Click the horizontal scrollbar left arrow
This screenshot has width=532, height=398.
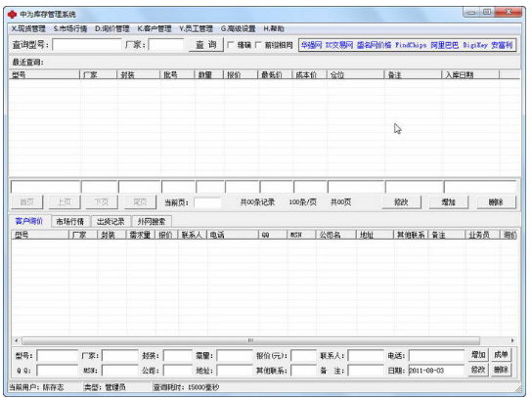pyautogui.click(x=17, y=340)
